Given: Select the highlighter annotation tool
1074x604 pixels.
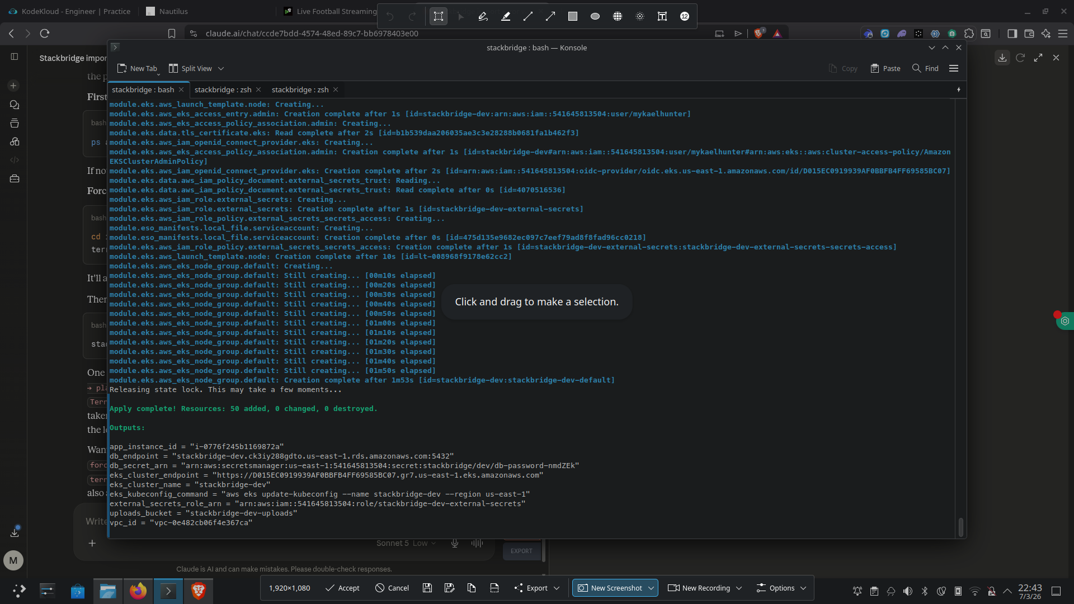Looking at the screenshot, I should coord(506,16).
